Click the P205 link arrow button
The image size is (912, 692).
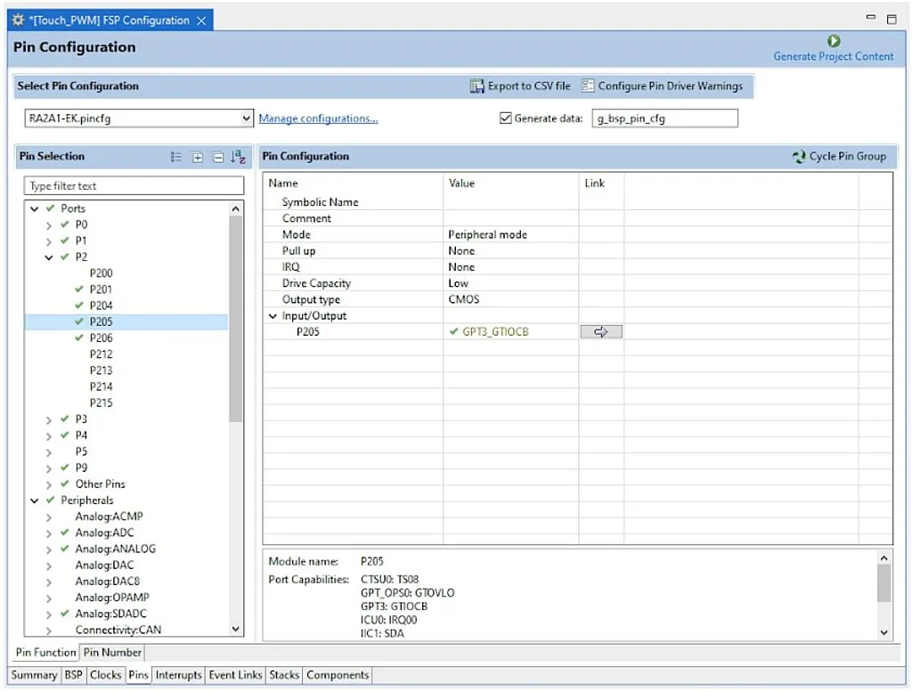click(x=601, y=332)
